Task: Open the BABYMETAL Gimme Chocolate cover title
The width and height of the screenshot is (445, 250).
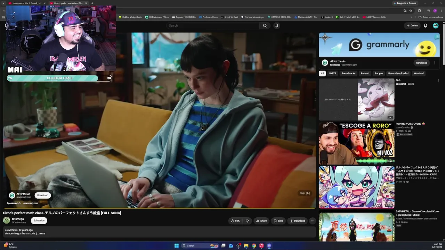Action: 418,213
